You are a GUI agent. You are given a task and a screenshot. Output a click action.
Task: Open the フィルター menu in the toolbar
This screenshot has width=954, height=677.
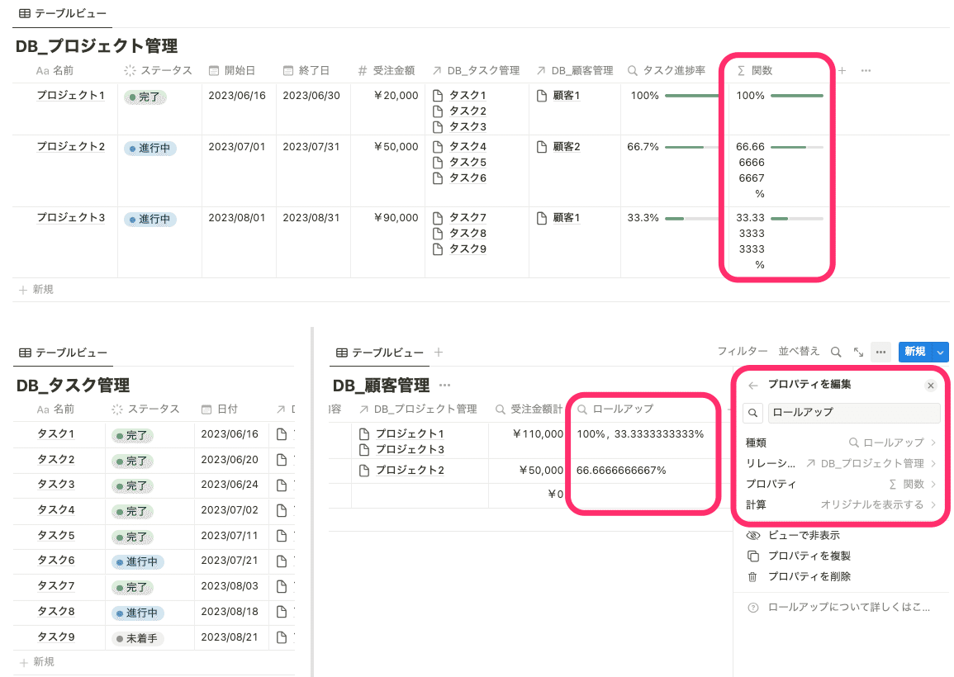click(x=743, y=352)
